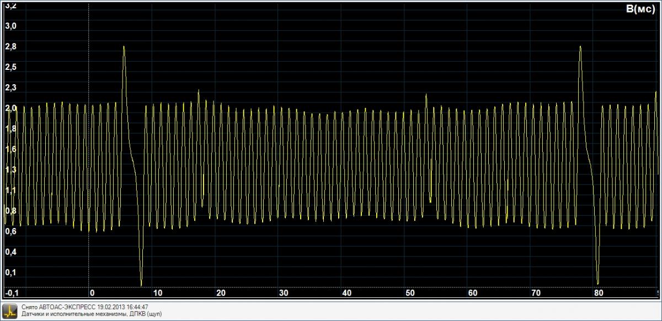Screen dimensions: 662x321
Task: Click the -0,1 time axis label
Action: pos(12,293)
